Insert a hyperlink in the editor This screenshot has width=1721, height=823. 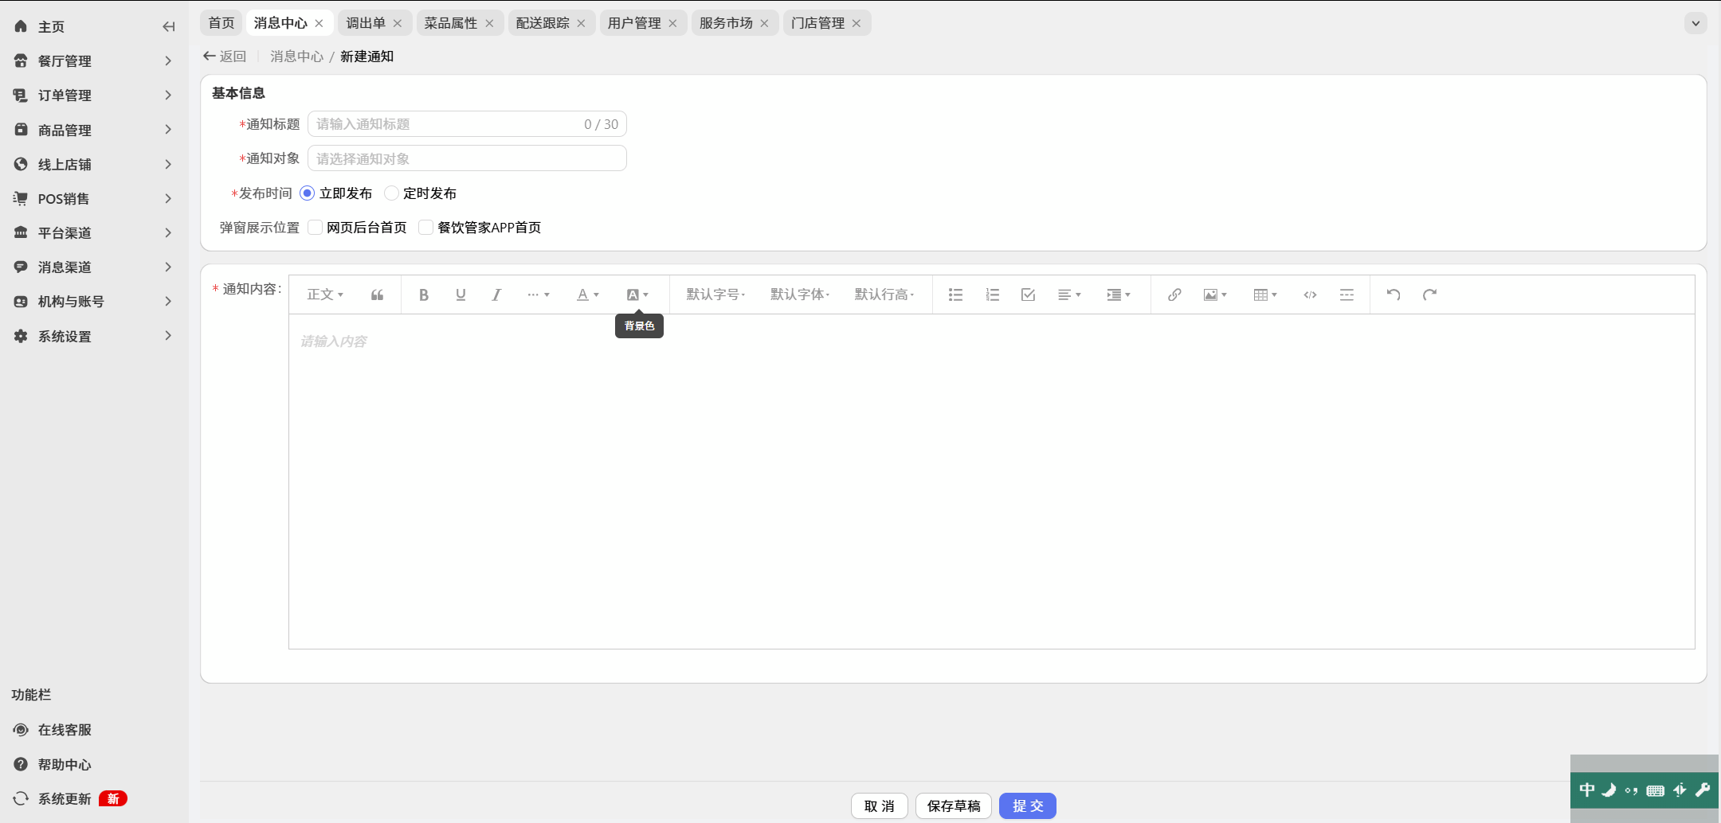click(1174, 294)
